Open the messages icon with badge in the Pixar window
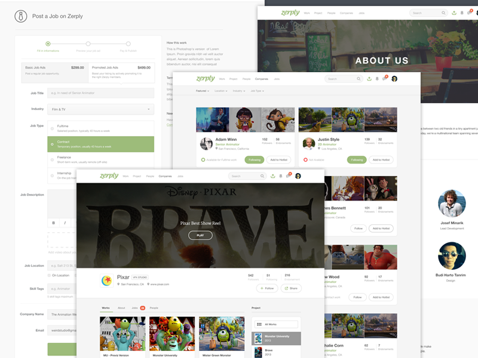478x358 pixels. coord(289,175)
